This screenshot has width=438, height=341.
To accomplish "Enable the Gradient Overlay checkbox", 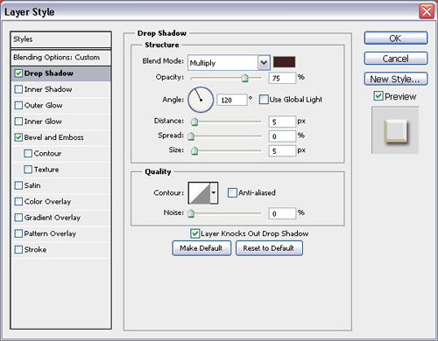I will click(18, 218).
